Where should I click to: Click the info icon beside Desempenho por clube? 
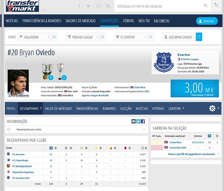coord(9,129)
